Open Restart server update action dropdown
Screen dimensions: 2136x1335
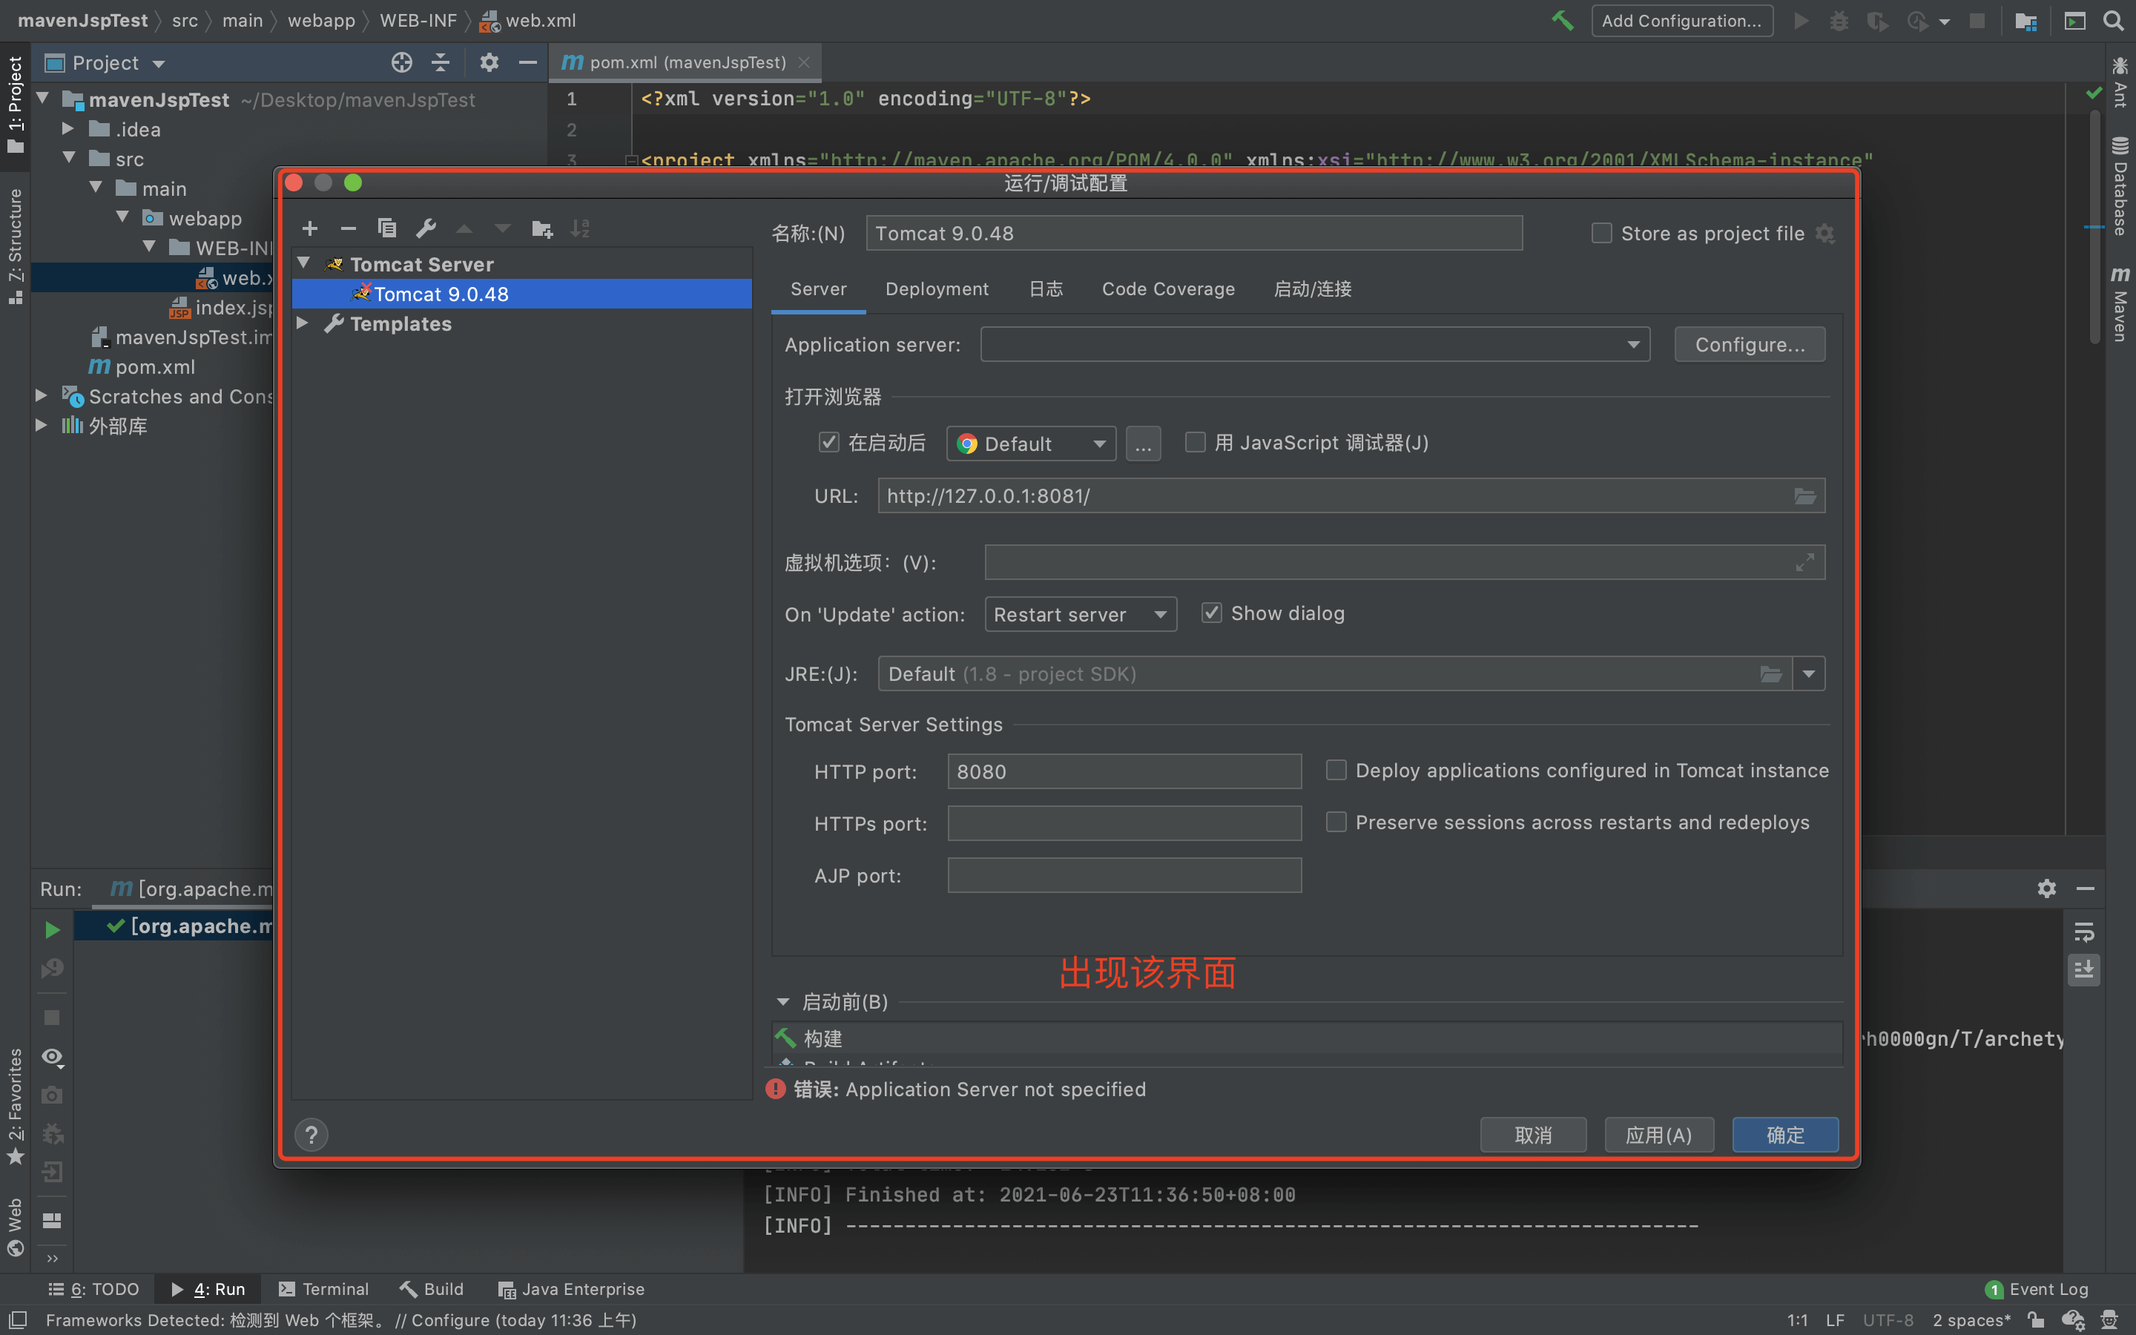pos(1081,615)
